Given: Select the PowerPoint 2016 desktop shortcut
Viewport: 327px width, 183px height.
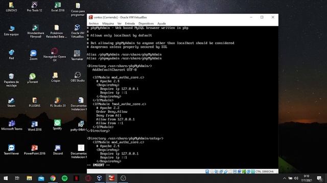Looking at the screenshot, I should tap(35, 149).
